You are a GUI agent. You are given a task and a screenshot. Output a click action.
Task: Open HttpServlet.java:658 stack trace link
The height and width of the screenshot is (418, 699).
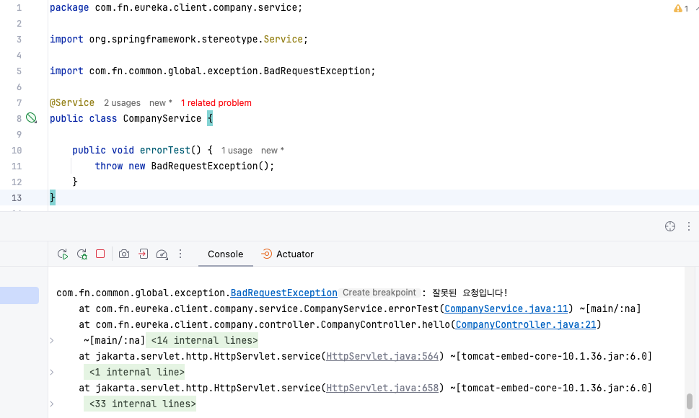[x=382, y=388]
